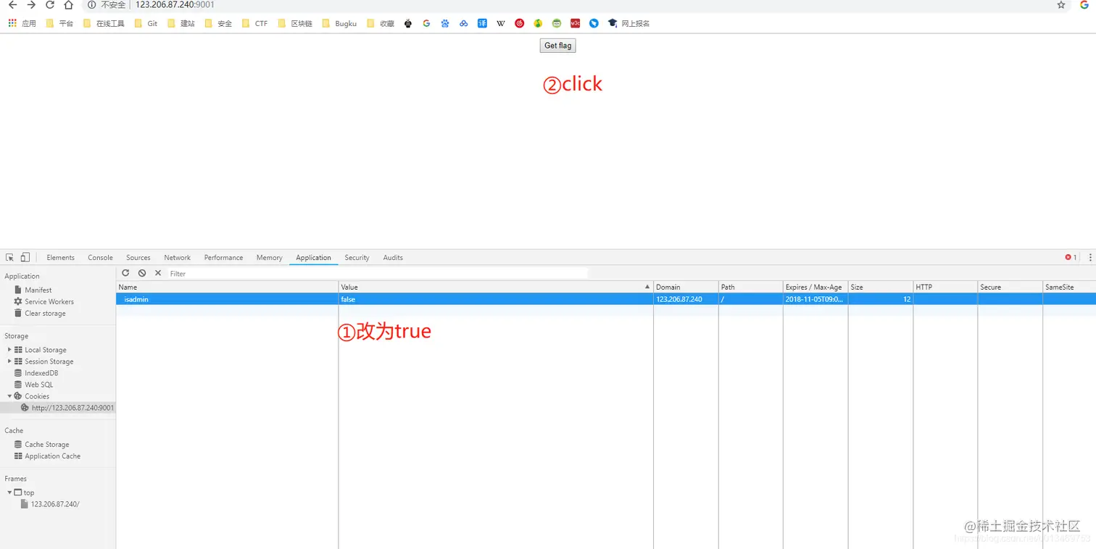Image resolution: width=1096 pixels, height=549 pixels.
Task: Click the Get flag button
Action: pyautogui.click(x=558, y=46)
